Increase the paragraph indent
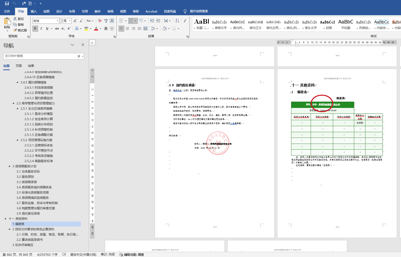The image size is (401, 257). pyautogui.click(x=158, y=21)
